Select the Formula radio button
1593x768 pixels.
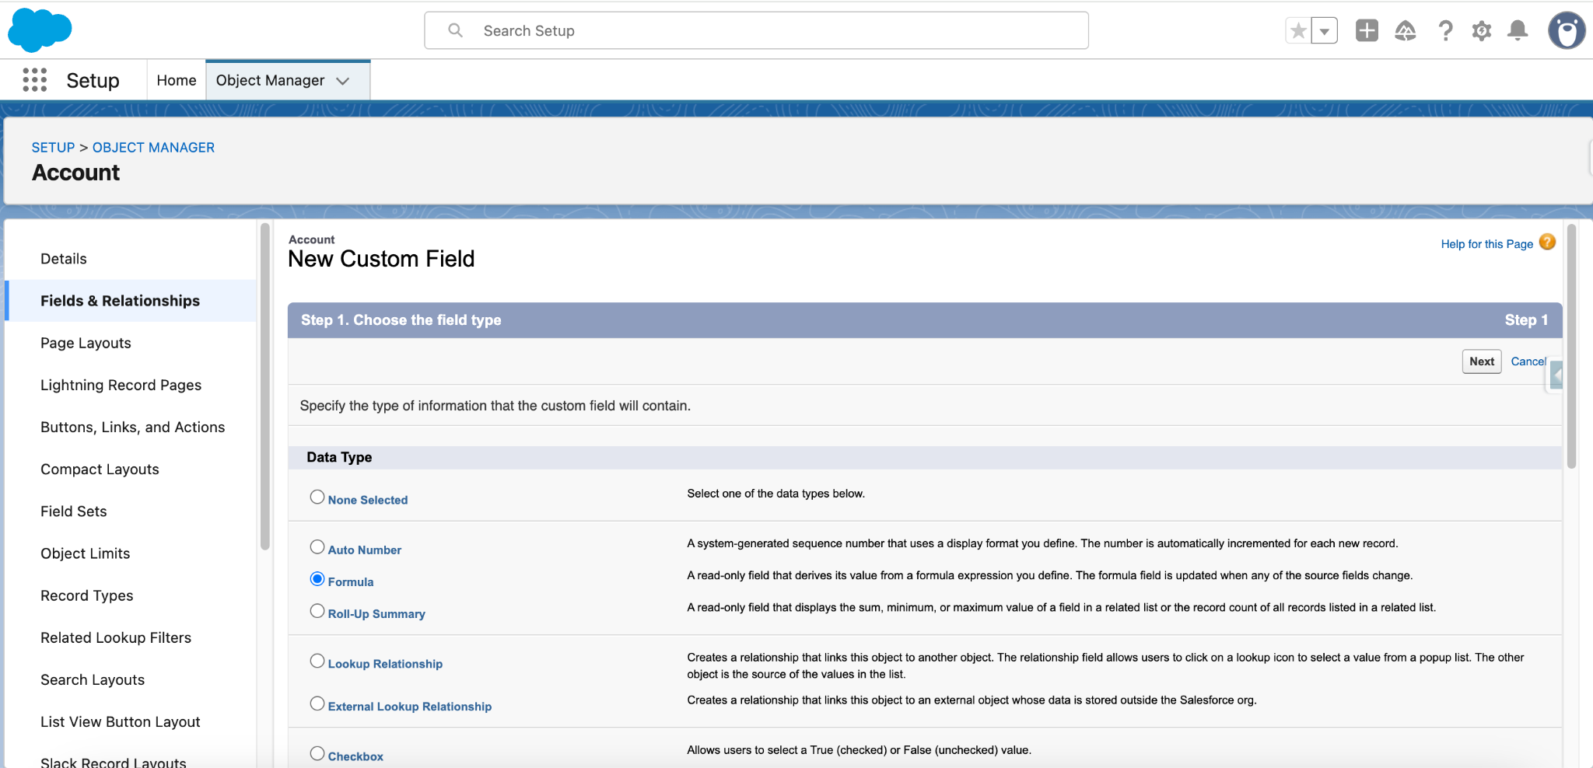click(317, 578)
